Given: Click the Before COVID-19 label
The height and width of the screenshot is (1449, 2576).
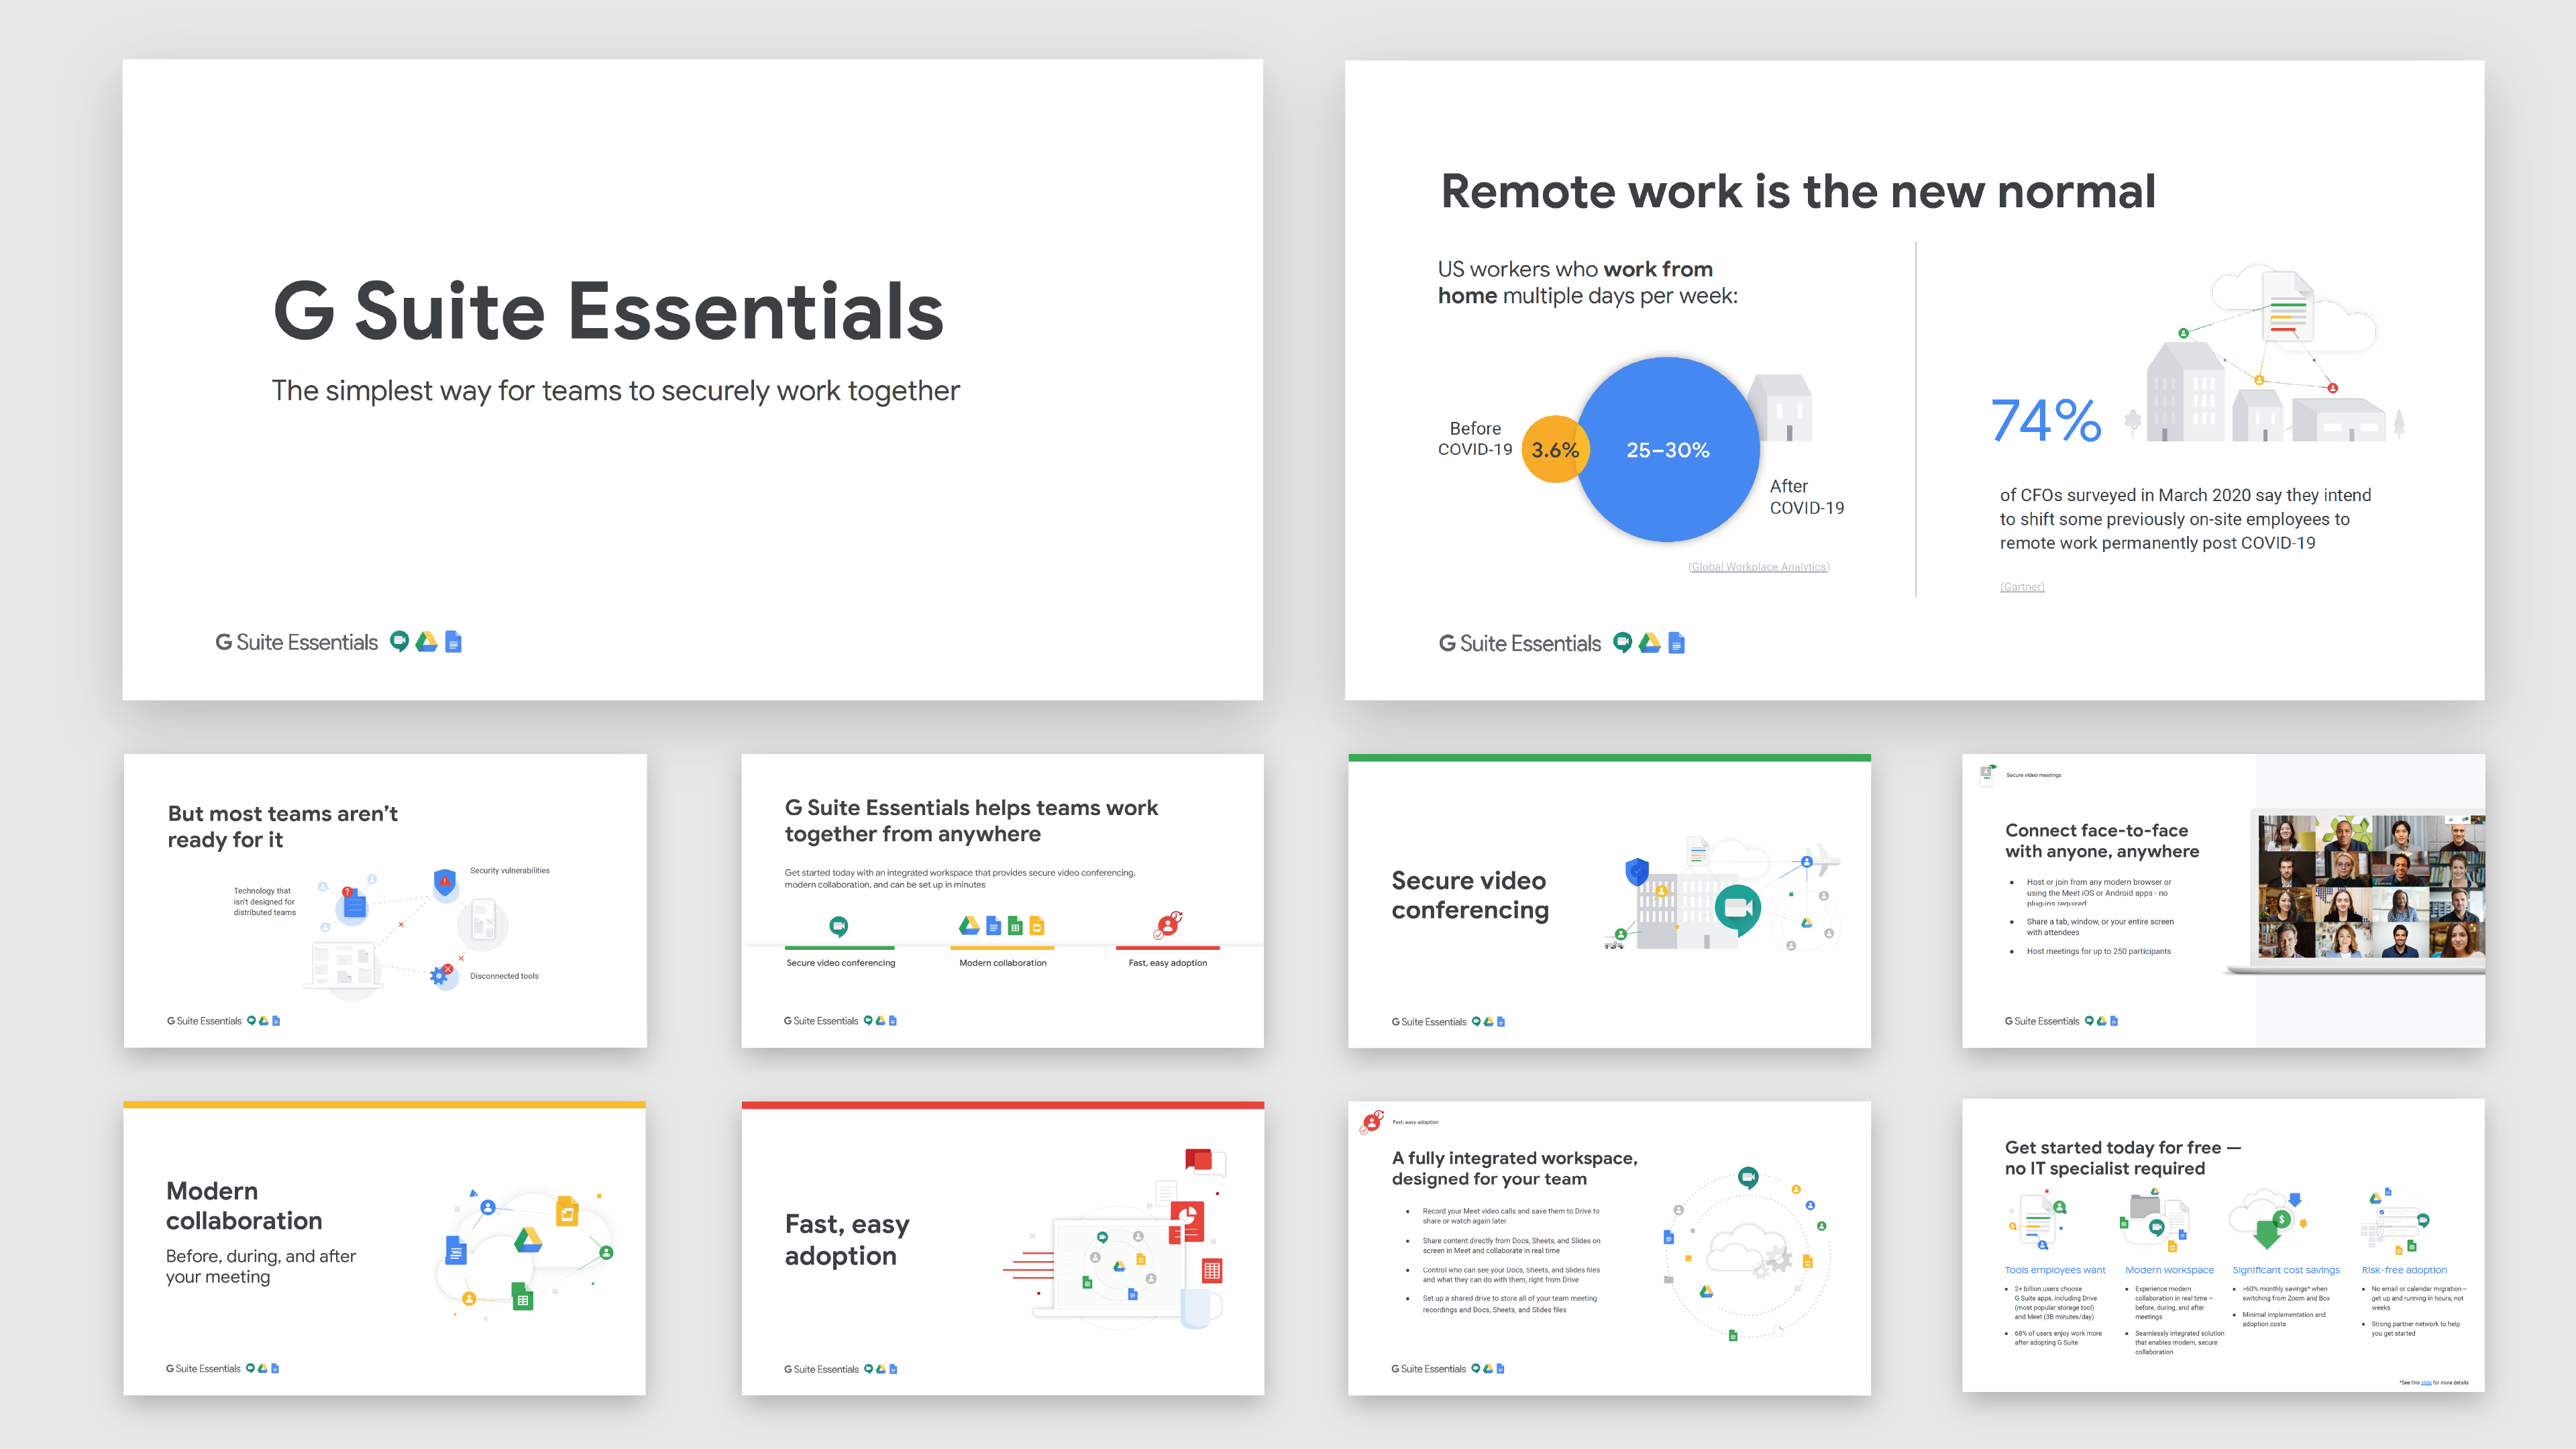Looking at the screenshot, I should coord(1475,439).
